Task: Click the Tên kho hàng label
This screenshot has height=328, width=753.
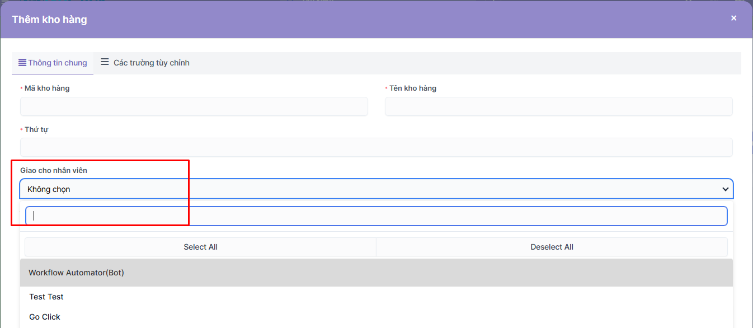Action: 412,88
